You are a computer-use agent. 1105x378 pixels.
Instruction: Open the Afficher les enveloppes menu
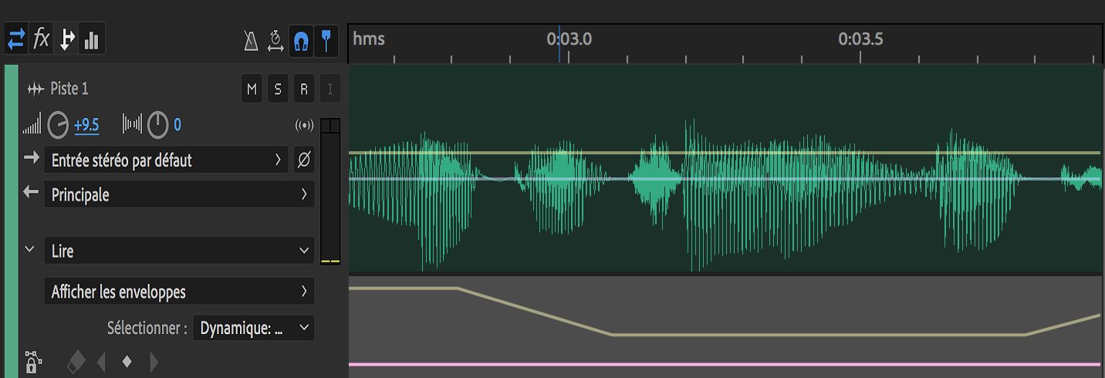(x=179, y=292)
